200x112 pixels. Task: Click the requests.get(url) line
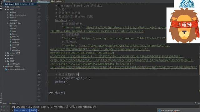73,78
